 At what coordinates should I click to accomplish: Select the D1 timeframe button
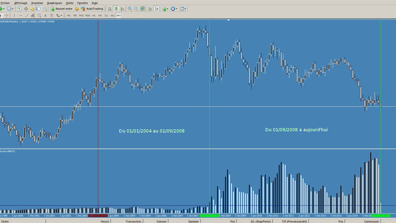(106, 15)
